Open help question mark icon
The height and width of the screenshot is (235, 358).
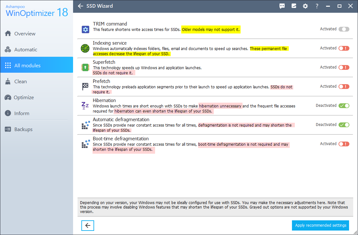317,6
